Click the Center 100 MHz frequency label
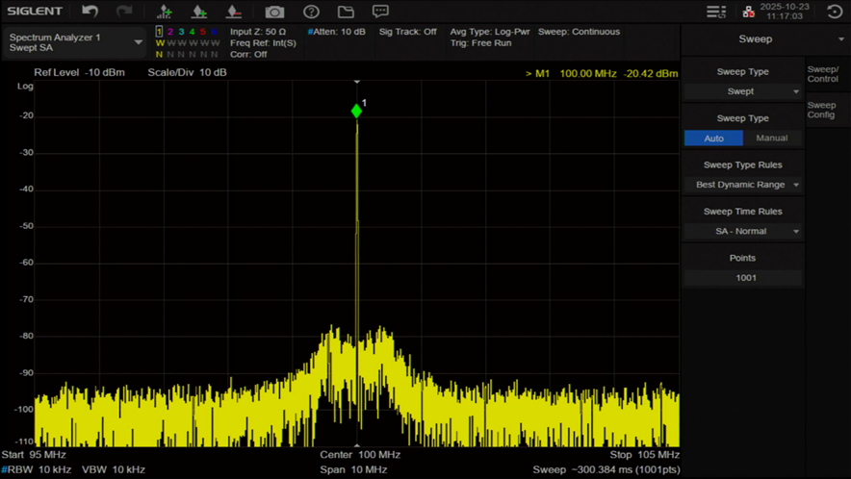 pos(360,454)
